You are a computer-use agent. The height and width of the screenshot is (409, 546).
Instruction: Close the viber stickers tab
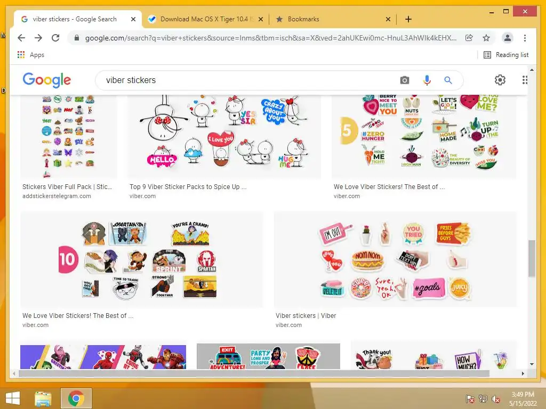133,19
